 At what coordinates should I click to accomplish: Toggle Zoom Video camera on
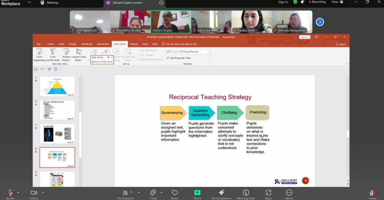[x=34, y=193]
